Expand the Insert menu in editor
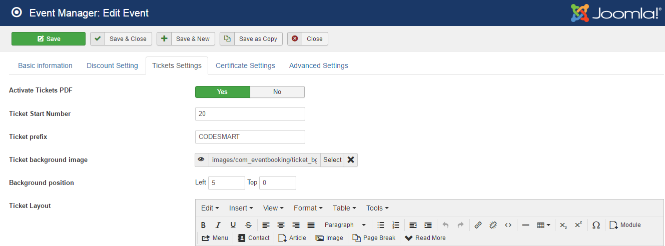Screen dimensions: 665x246 point(241,208)
